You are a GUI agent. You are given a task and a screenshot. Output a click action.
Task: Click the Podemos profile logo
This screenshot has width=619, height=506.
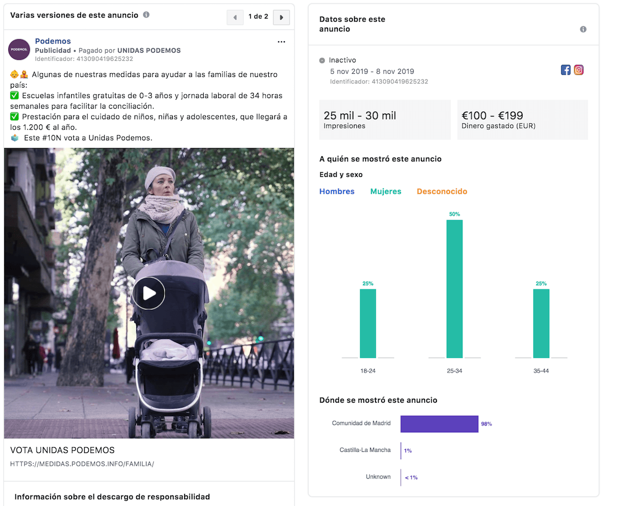click(x=19, y=50)
